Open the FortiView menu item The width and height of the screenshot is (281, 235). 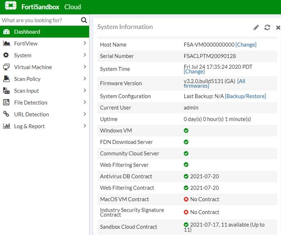44,44
